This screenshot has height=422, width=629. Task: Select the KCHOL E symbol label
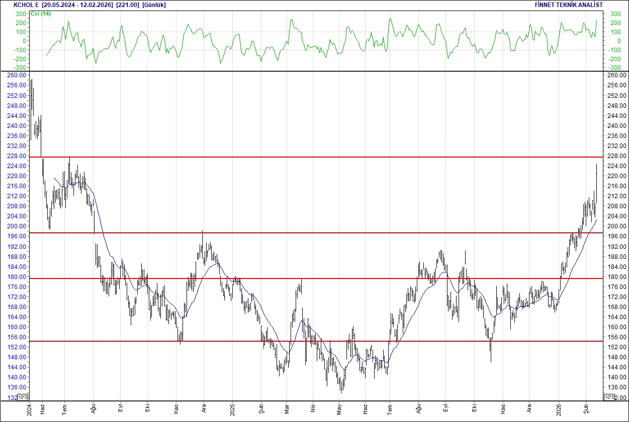tap(25, 5)
